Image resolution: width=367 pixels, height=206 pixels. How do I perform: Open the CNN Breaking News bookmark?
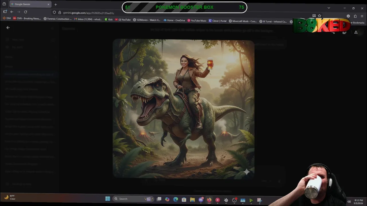tap(27, 19)
